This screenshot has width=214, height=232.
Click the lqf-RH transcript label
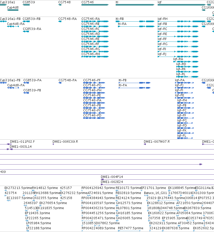pyautogui.click(x=162, y=19)
